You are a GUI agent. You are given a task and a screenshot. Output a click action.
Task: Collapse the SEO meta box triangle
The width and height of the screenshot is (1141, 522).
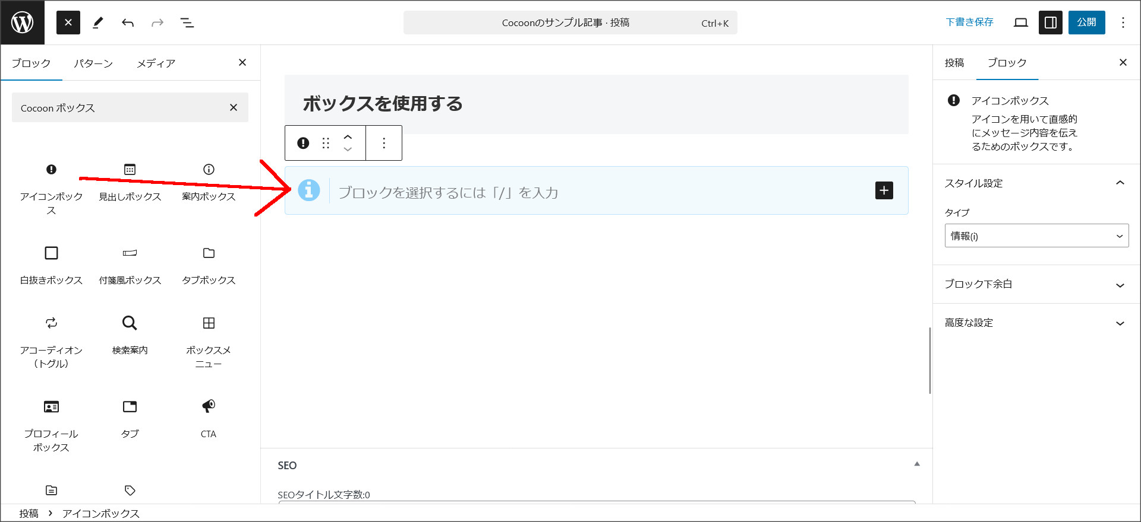coord(917,464)
